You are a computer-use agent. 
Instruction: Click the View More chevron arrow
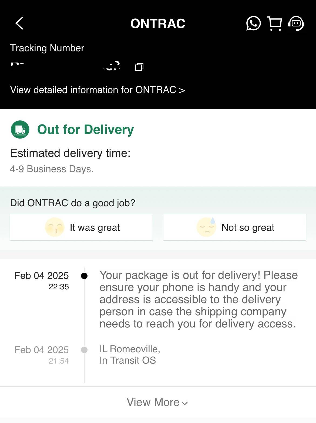[185, 403]
